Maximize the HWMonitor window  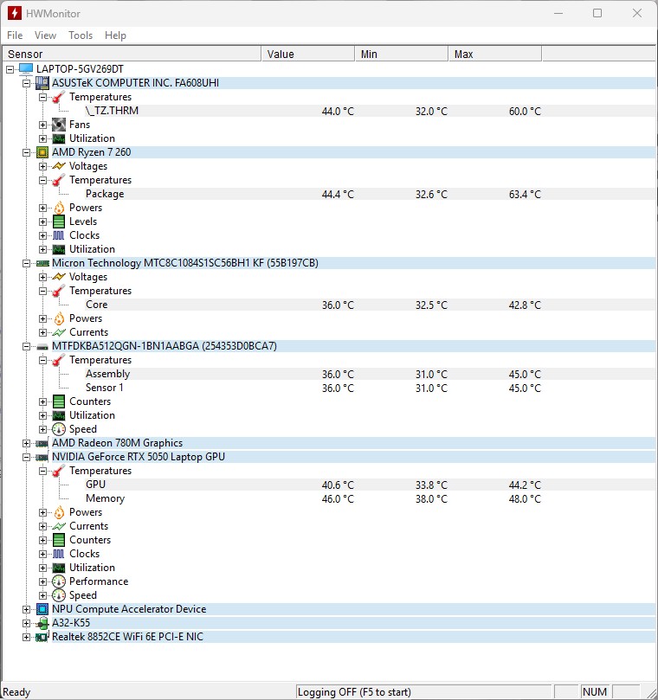pos(597,13)
